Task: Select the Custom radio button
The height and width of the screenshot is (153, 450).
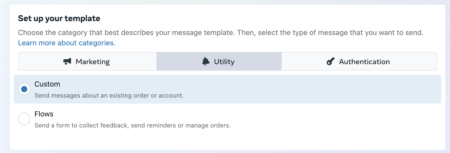Action: coord(24,89)
